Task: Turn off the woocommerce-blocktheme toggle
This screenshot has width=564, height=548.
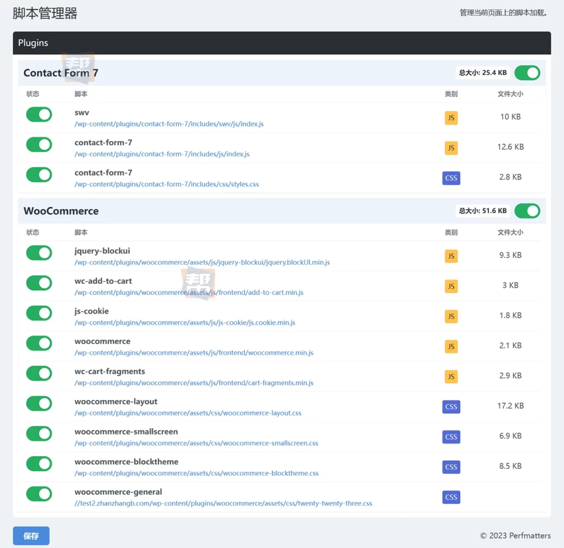Action: (x=39, y=464)
